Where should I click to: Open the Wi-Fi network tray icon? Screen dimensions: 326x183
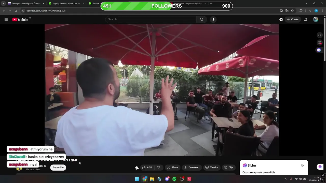pyautogui.click(x=296, y=179)
